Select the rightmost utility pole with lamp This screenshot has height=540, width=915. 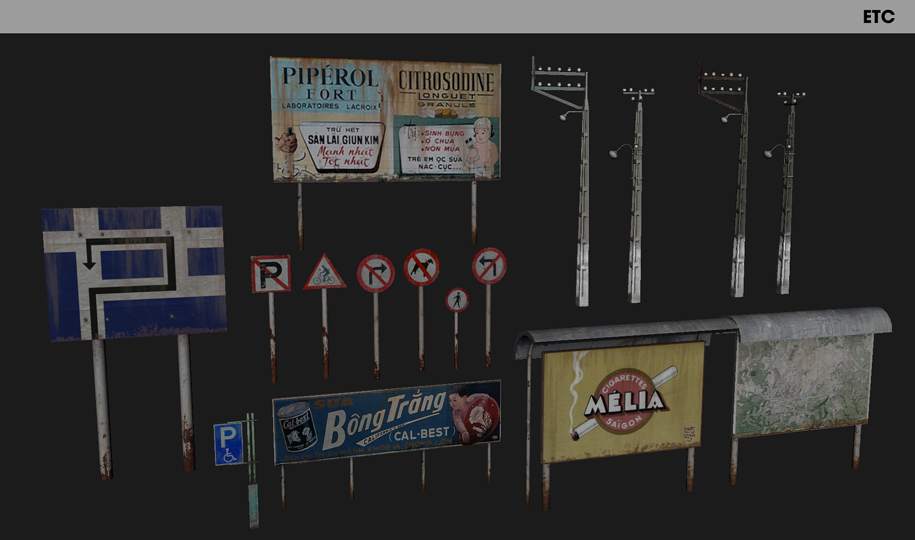pyautogui.click(x=786, y=192)
